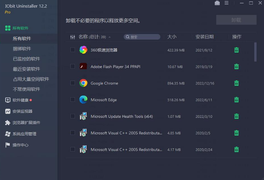Click the installer icon dated 2020/2/24

click(x=83, y=149)
